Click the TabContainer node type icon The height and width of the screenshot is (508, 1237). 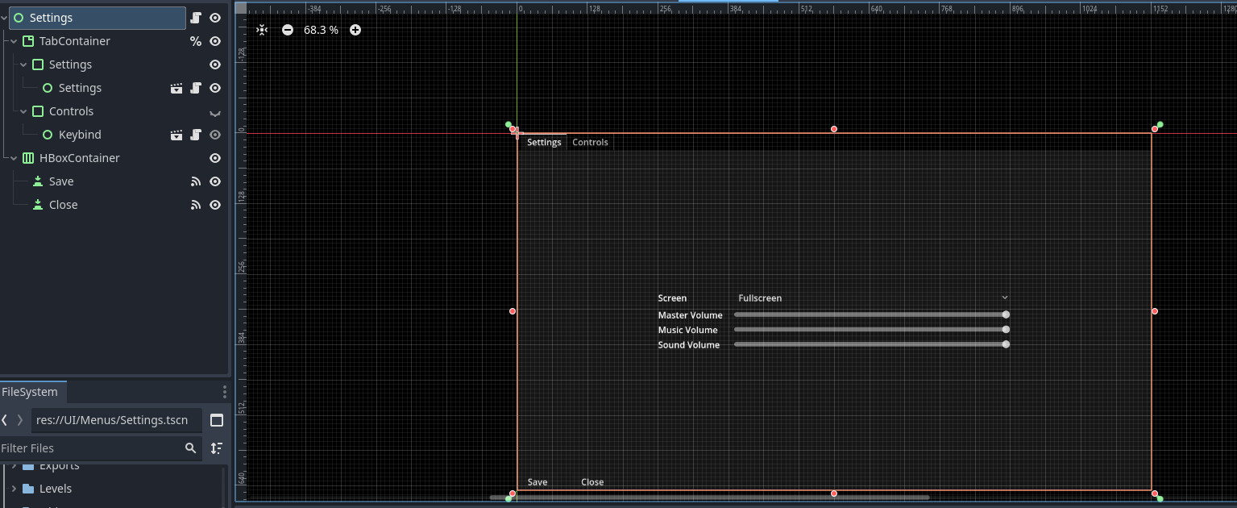click(28, 41)
